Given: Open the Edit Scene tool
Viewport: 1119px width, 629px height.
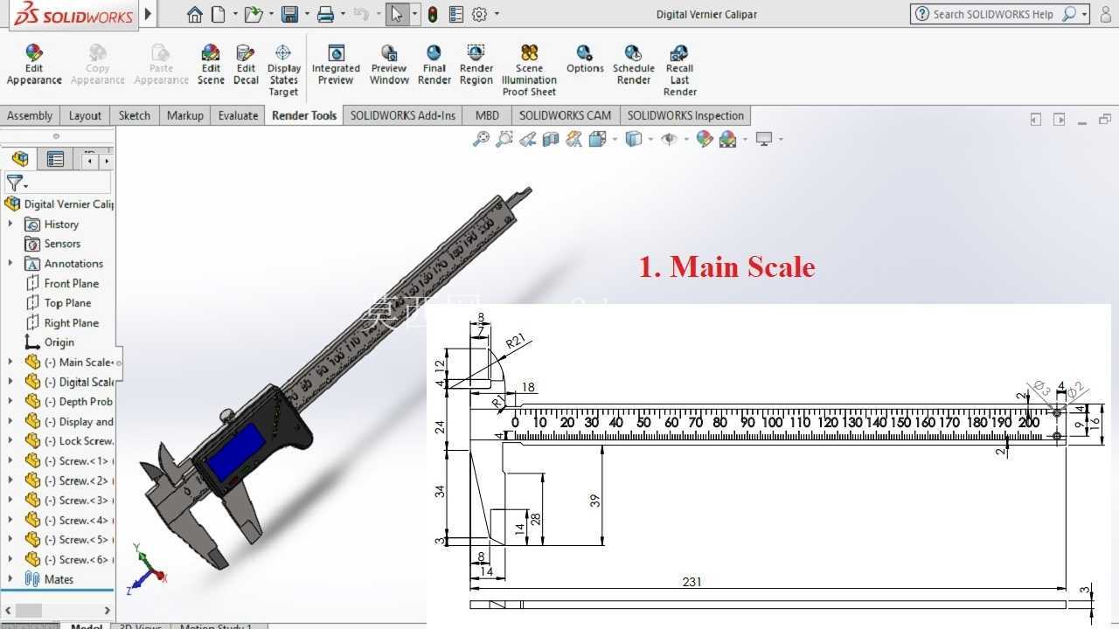Looking at the screenshot, I should click(211, 65).
